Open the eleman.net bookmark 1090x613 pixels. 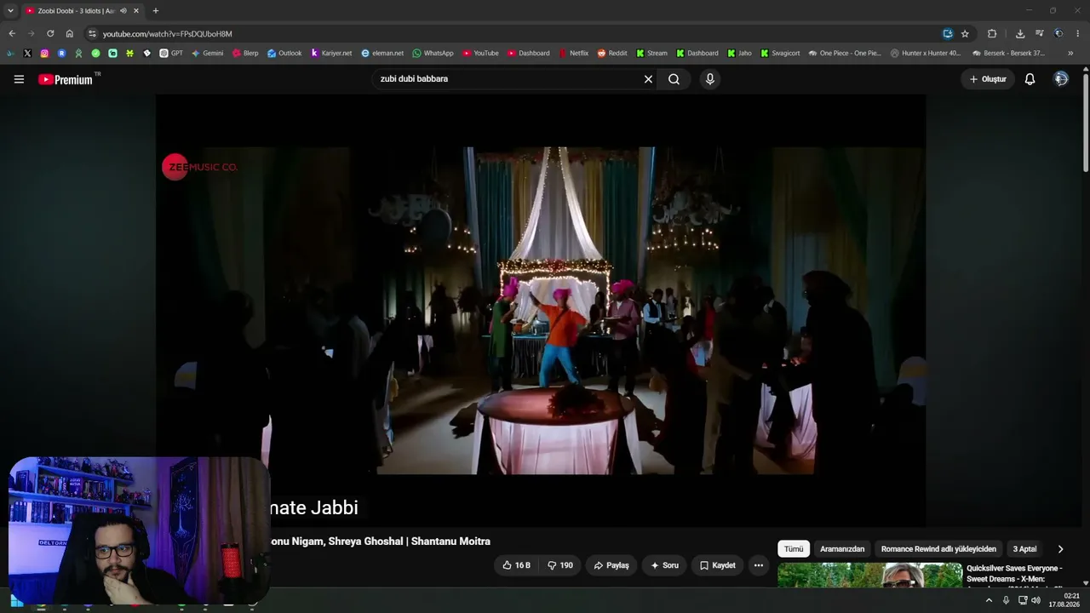coord(382,53)
